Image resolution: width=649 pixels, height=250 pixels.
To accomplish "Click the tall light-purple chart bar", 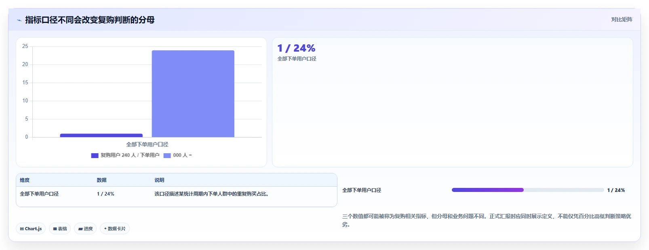I will (x=193, y=94).
